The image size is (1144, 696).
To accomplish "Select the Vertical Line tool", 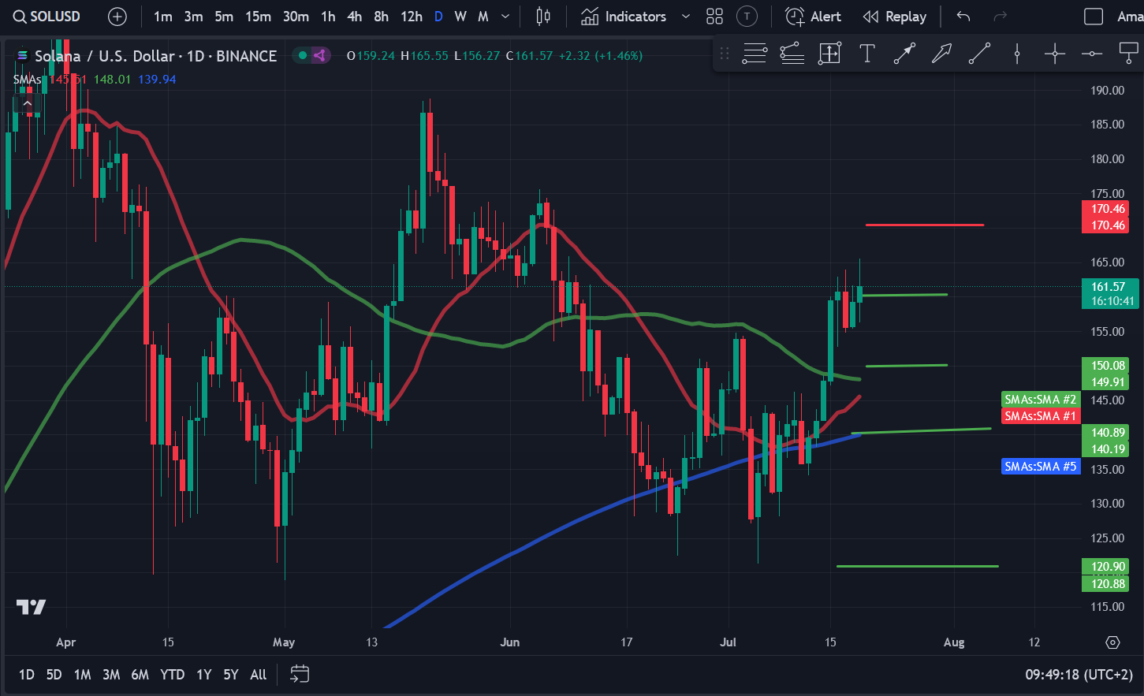I will tap(1017, 54).
